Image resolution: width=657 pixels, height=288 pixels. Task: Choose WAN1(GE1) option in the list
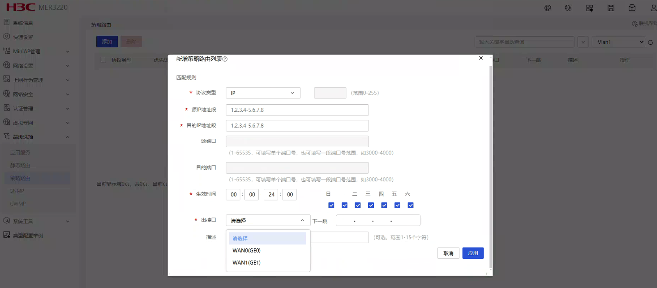(x=247, y=263)
